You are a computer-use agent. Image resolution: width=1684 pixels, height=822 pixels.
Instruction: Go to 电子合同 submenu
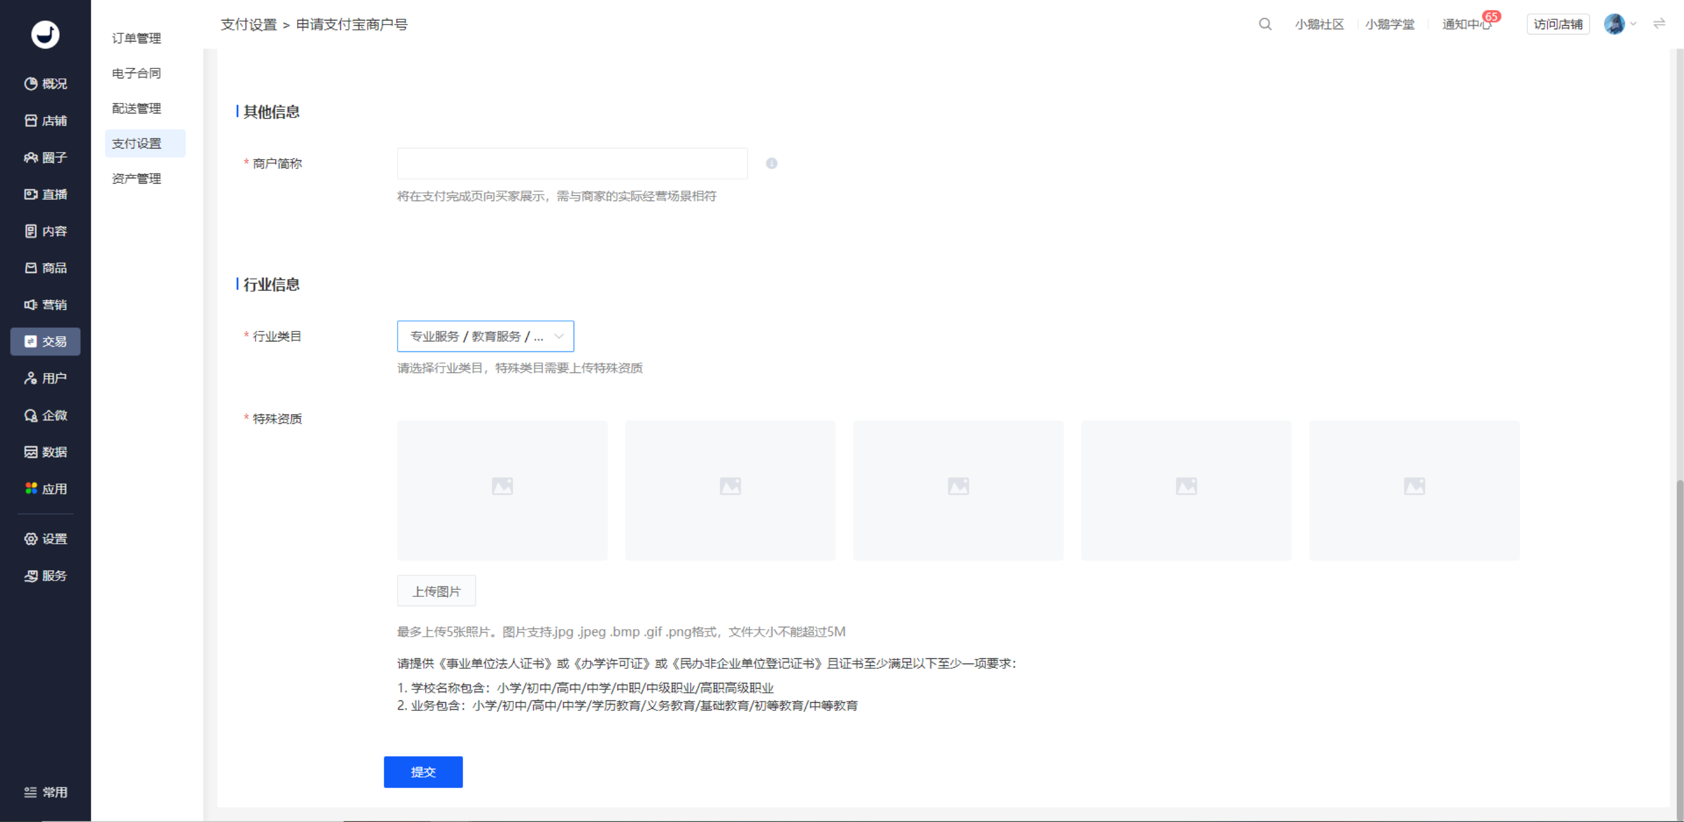coord(137,73)
